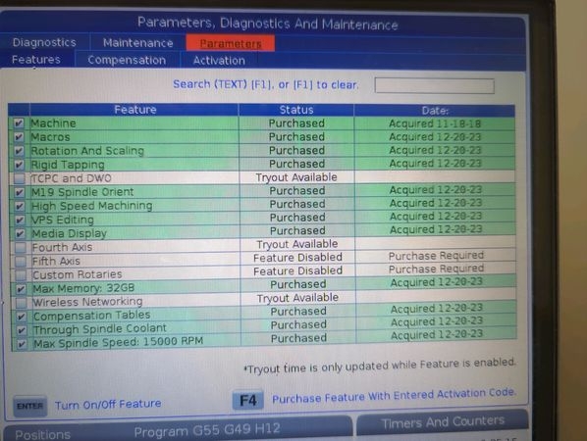Click the ENTER key icon

tap(30, 406)
